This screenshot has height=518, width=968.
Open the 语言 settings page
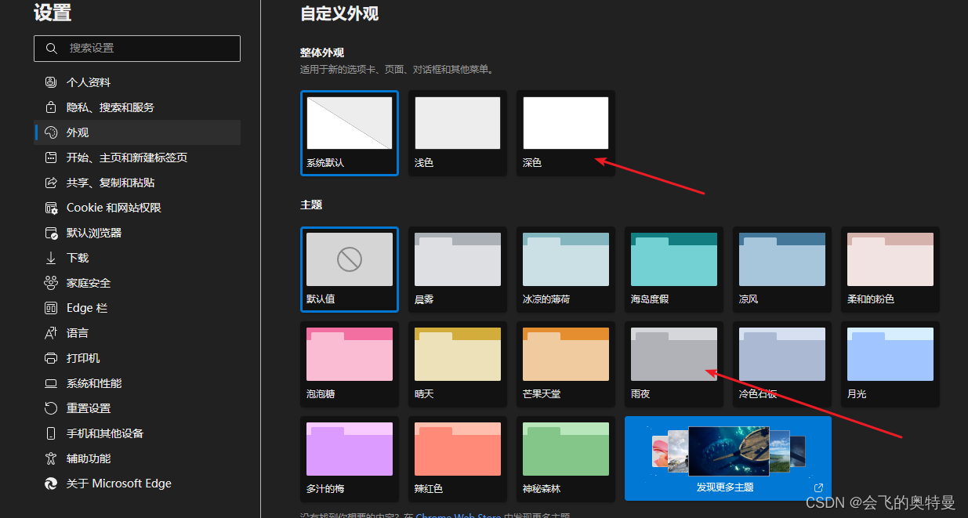[137, 333]
